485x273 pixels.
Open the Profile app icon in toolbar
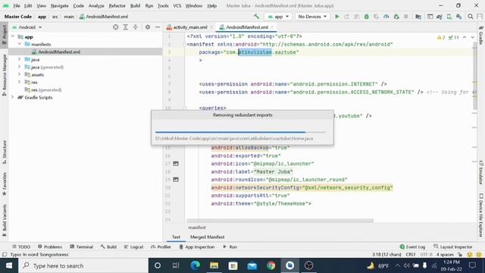click(386, 17)
